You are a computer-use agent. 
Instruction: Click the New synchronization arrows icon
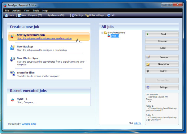pyautogui.click(x=12, y=37)
